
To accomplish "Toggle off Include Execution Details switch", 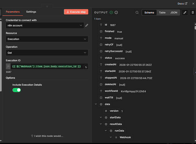I will [16, 90].
